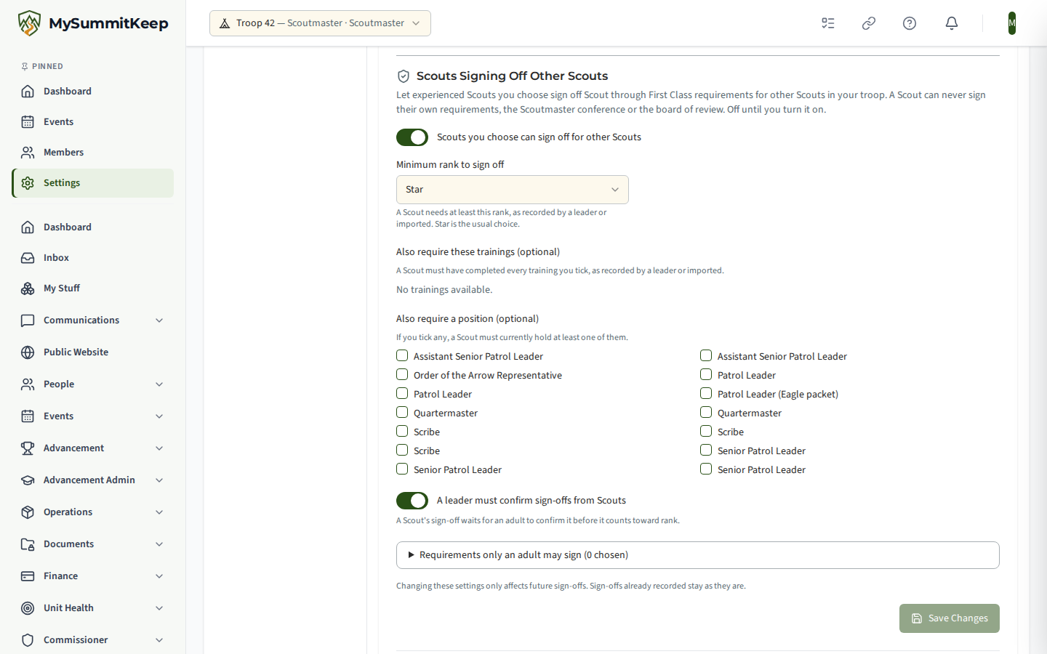The image size is (1047, 654).
Task: Disable 'Scouts you choose can sign off' toggle
Action: [x=412, y=137]
